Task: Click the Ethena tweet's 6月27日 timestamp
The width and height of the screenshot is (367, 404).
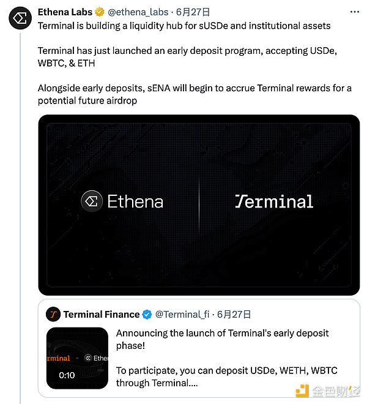Action: click(x=193, y=12)
